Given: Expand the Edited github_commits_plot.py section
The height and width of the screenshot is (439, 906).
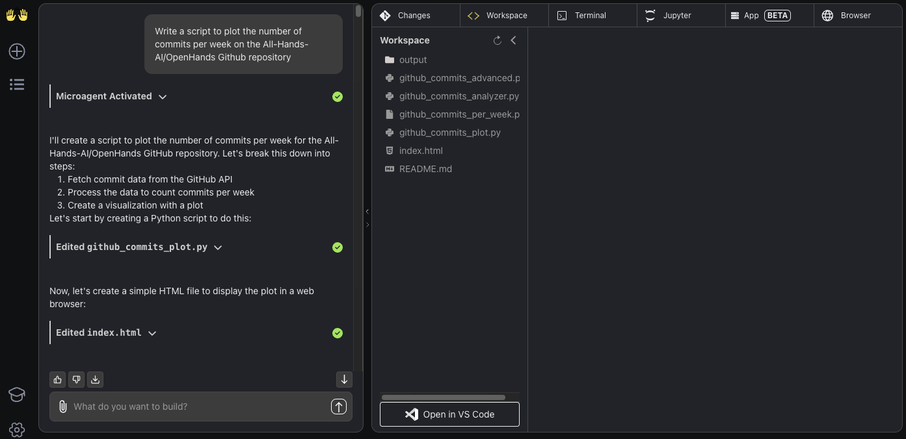Looking at the screenshot, I should [218, 247].
